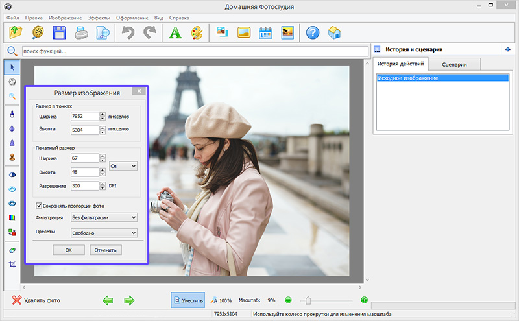Screen dimensions: 519x321
Task: Open the Оформление menu
Action: [132, 18]
